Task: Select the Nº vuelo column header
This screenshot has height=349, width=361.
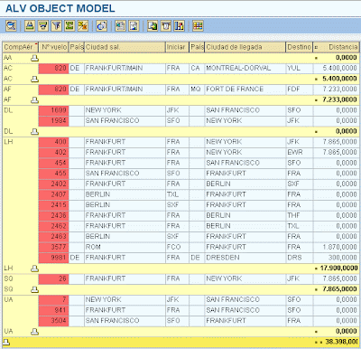Action: pos(54,47)
